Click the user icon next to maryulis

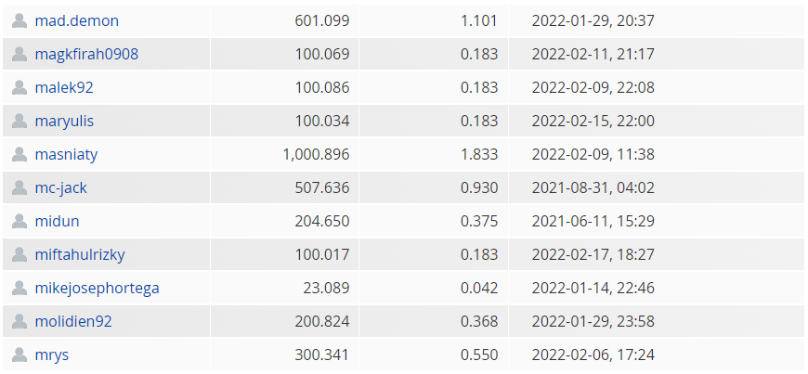click(x=20, y=121)
